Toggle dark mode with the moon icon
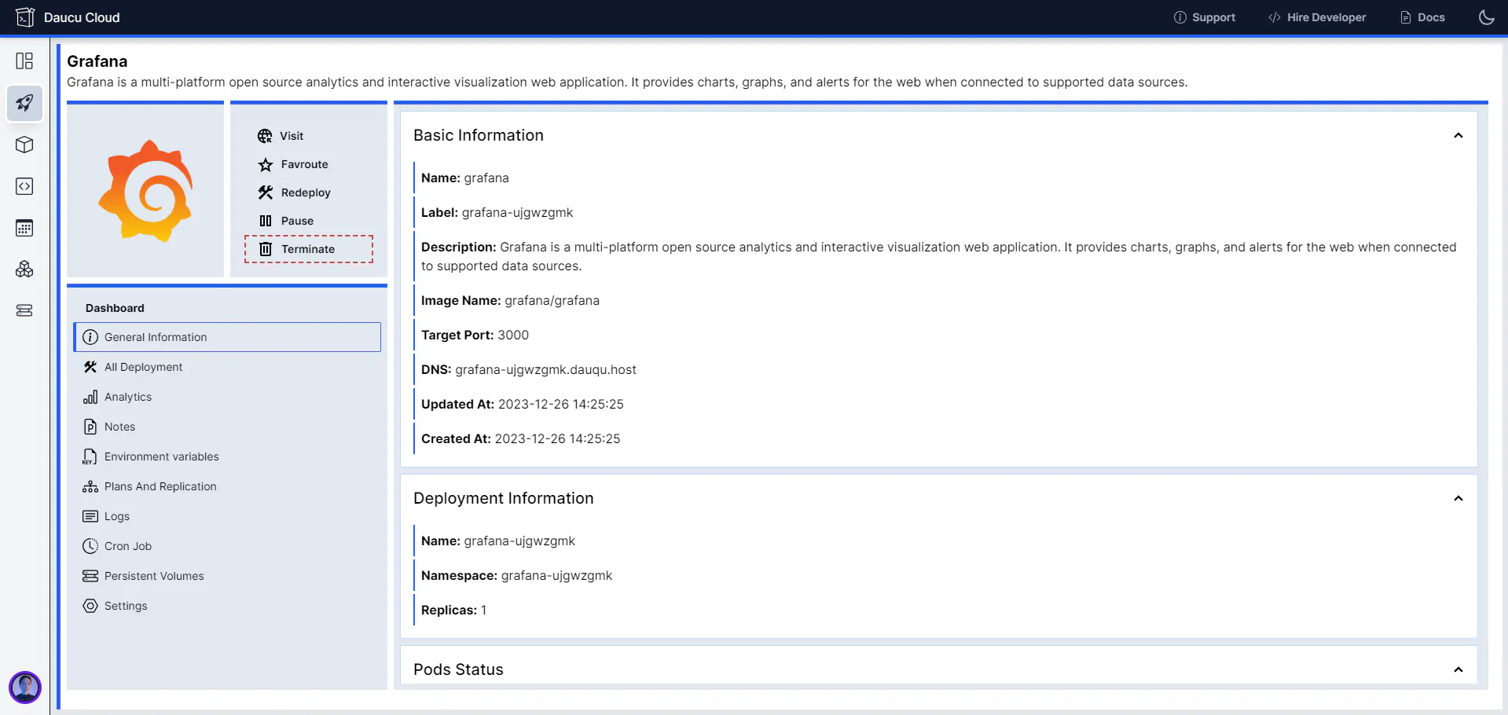Viewport: 1508px width, 715px height. (x=1487, y=17)
